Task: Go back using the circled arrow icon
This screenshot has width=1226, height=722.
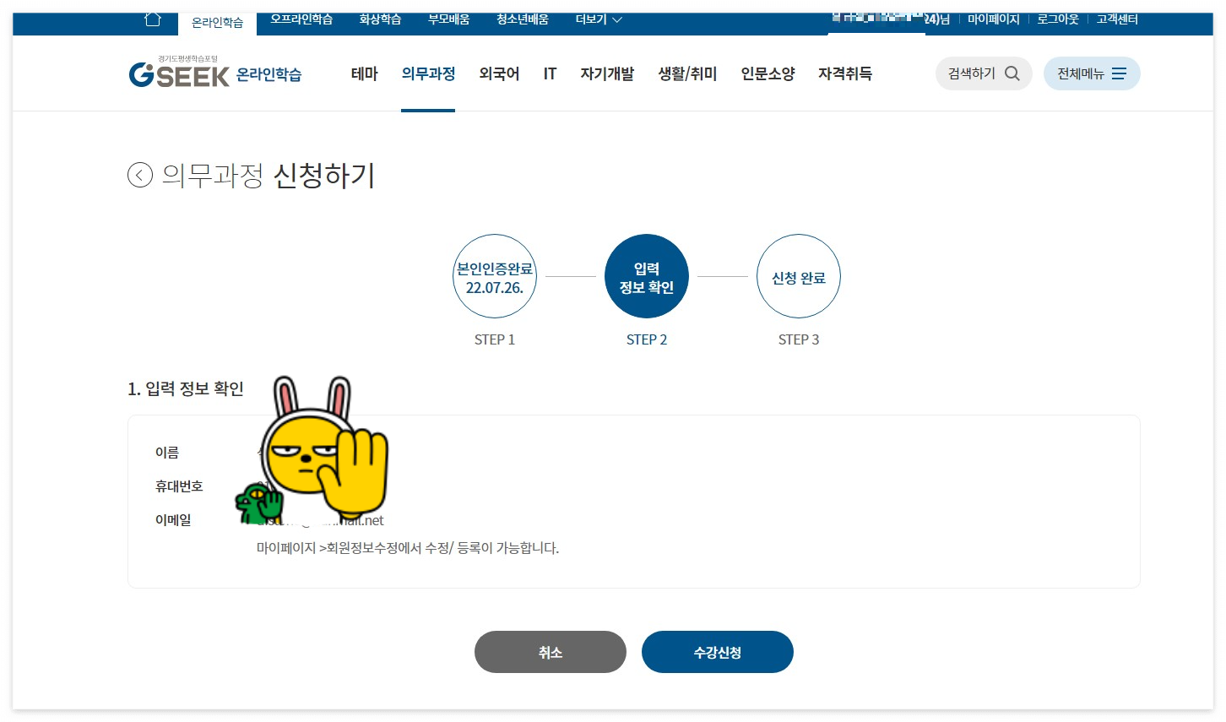Action: [140, 175]
